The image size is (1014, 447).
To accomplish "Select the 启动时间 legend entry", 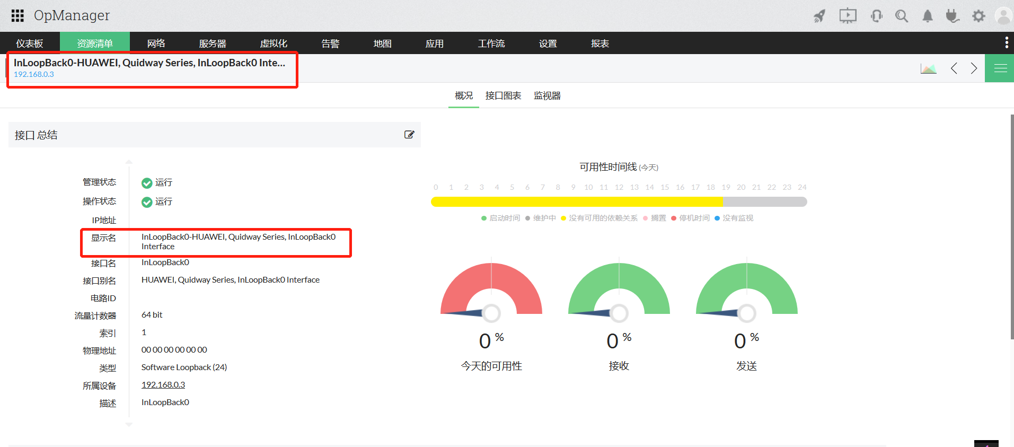I will pos(500,218).
